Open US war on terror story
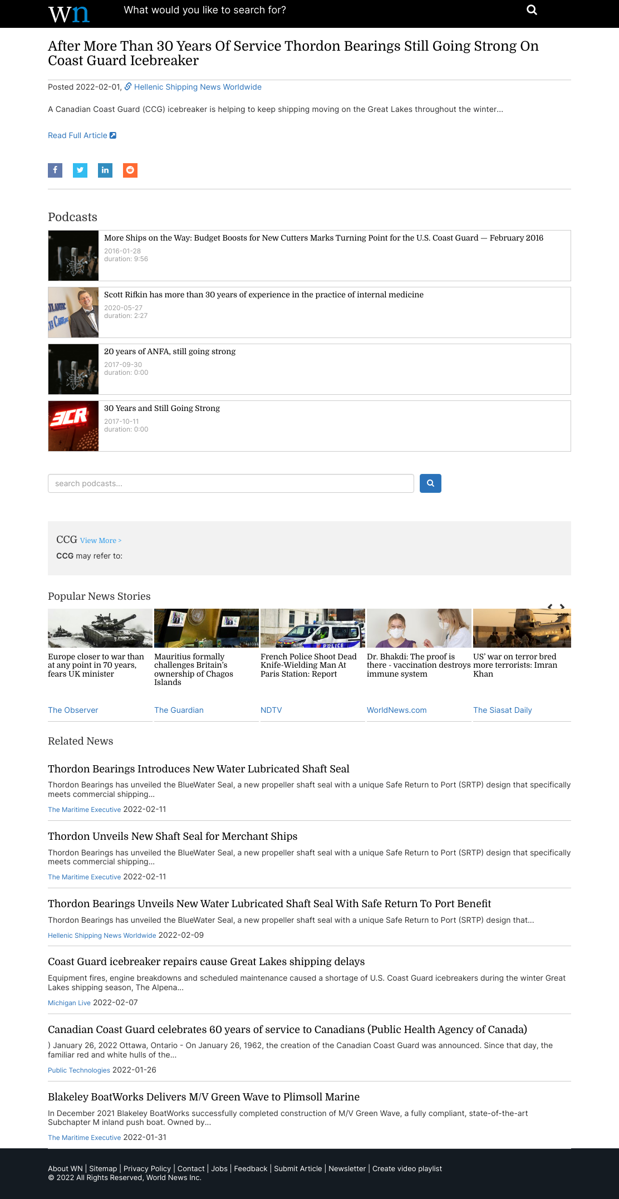619x1199 pixels. pos(515,665)
